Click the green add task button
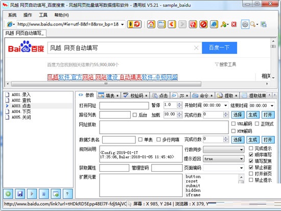The height and width of the screenshot is (211, 281). 8,194
